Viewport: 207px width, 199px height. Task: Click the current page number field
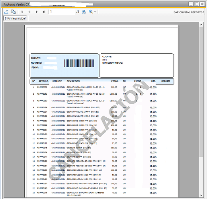(62, 12)
